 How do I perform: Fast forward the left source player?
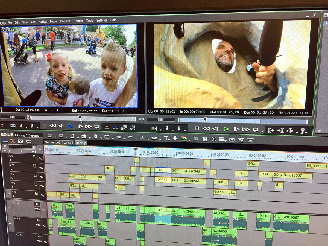(x=88, y=127)
